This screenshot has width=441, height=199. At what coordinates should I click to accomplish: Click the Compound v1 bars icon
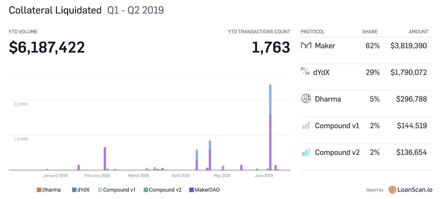point(306,125)
